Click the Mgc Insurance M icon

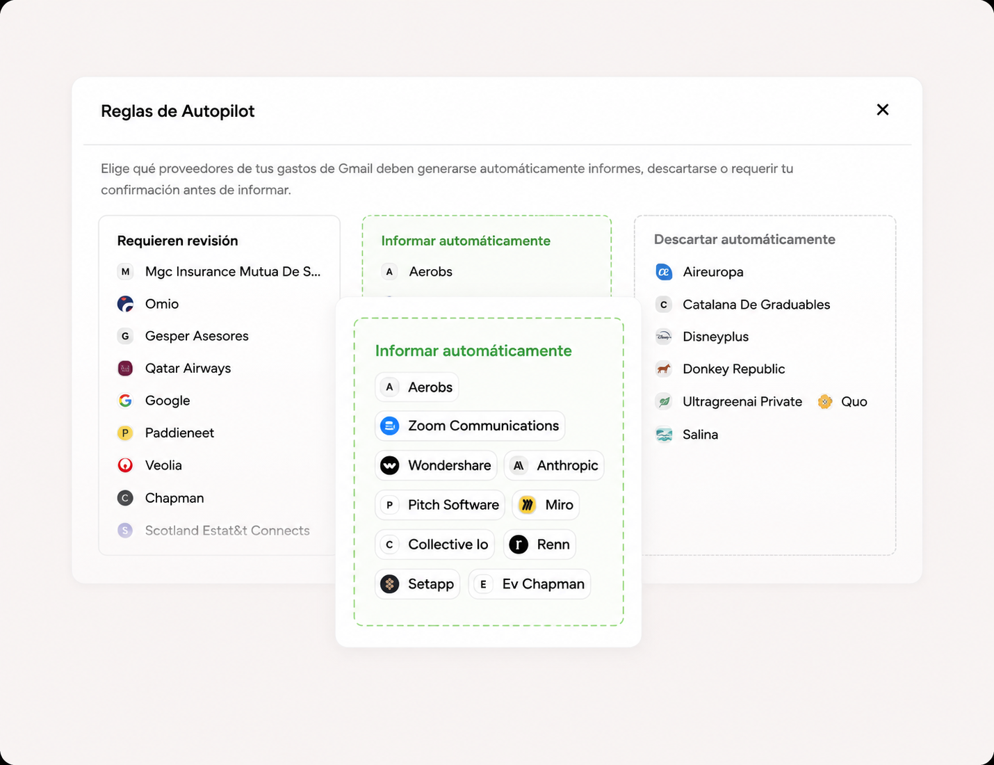(125, 272)
